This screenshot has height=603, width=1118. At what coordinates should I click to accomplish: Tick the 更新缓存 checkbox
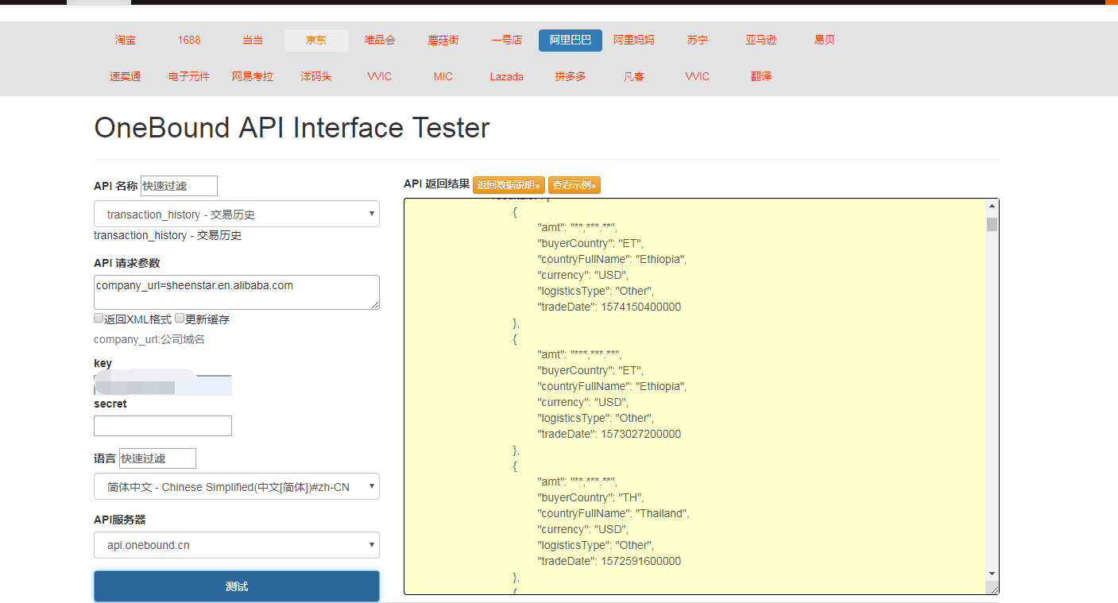[x=180, y=319]
